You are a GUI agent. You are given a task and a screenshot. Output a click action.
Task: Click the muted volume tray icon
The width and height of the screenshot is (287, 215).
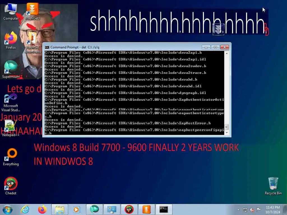tap(252, 210)
